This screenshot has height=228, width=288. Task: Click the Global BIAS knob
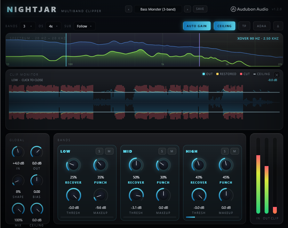pos(37,181)
